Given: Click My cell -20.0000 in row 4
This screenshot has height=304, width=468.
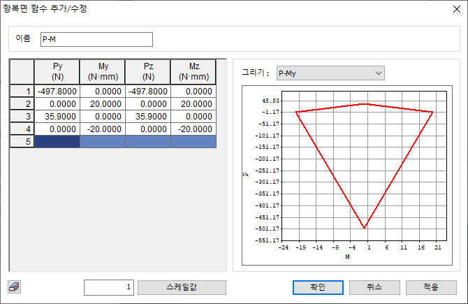Looking at the screenshot, I should 103,129.
